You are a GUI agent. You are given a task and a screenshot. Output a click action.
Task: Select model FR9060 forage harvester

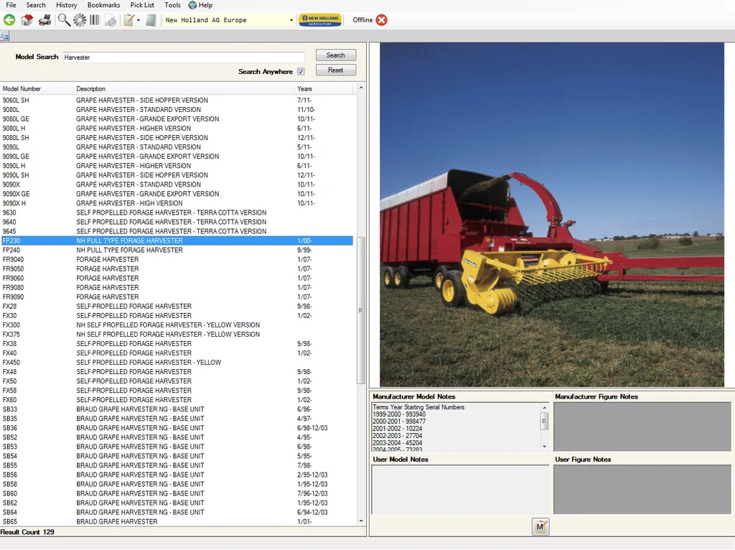(177, 278)
